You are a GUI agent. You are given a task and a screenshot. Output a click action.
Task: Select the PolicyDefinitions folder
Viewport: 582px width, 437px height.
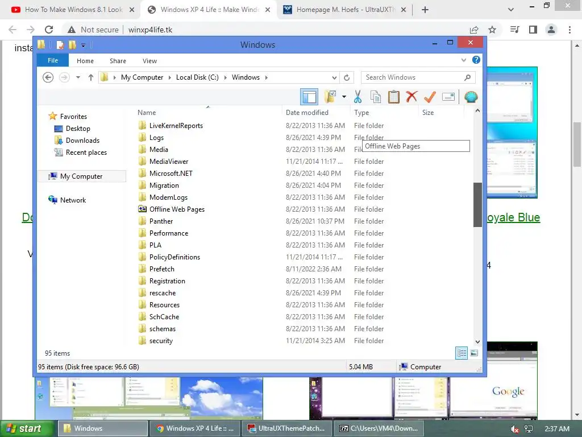[x=174, y=257]
